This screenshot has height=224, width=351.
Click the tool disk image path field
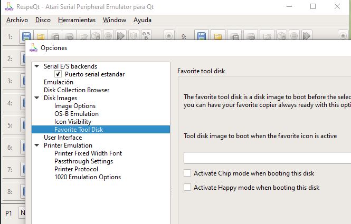pyautogui.click(x=267, y=158)
